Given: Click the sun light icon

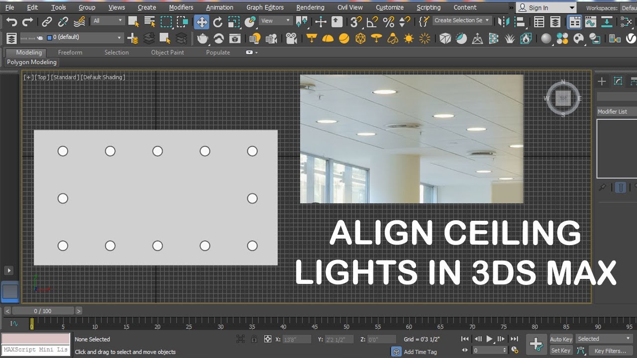Looking at the screenshot, I should tap(409, 38).
